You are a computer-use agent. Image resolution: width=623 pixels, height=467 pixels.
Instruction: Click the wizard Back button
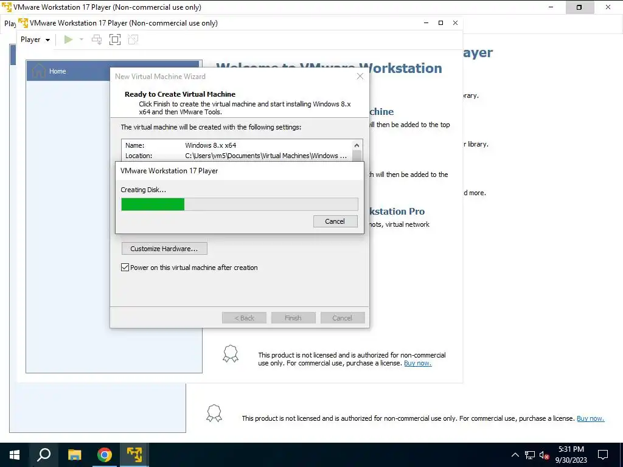click(x=244, y=318)
